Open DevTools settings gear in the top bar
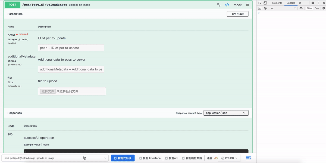Image resolution: width=326 pixels, height=163 pixels. pos(313,3)
